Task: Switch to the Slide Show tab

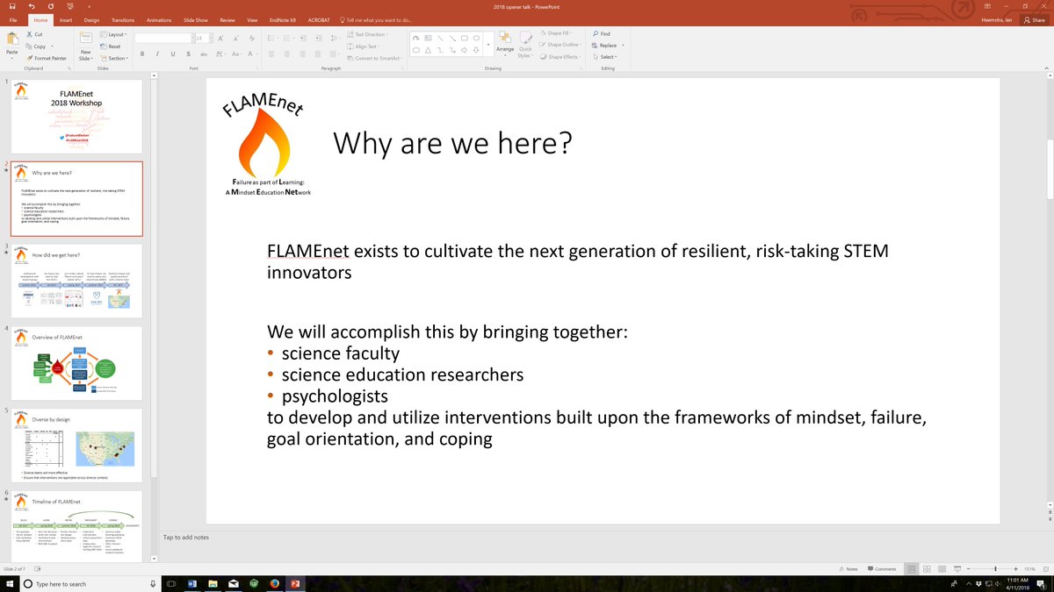Action: tap(197, 19)
